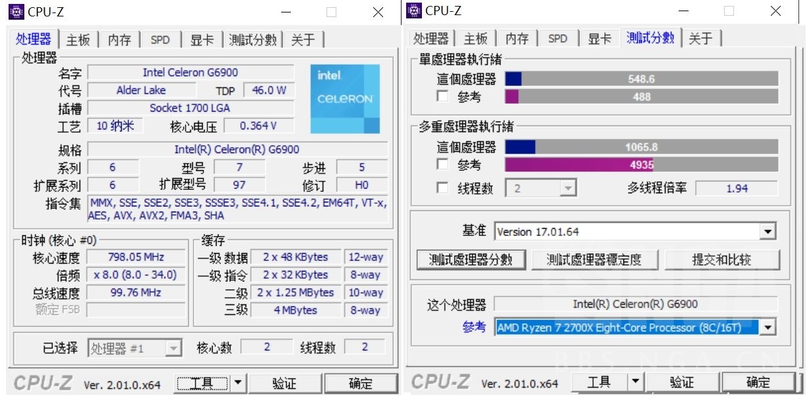
Task: Click the TDP 46.0 W field
Action: coord(269,90)
